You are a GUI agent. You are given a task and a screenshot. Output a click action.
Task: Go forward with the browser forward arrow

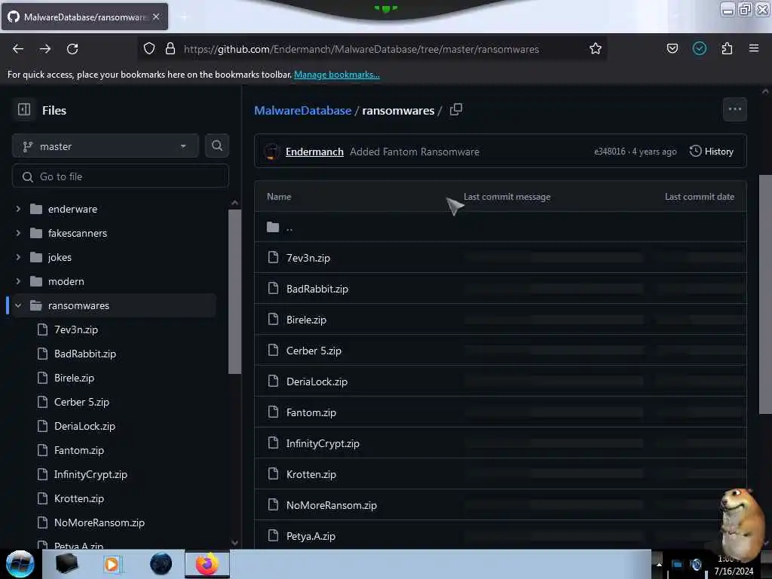[45, 49]
